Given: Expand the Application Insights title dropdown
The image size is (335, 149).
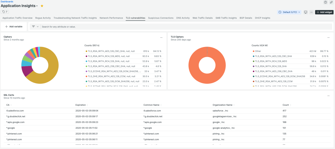Looking at the screenshot, I should [37, 6].
